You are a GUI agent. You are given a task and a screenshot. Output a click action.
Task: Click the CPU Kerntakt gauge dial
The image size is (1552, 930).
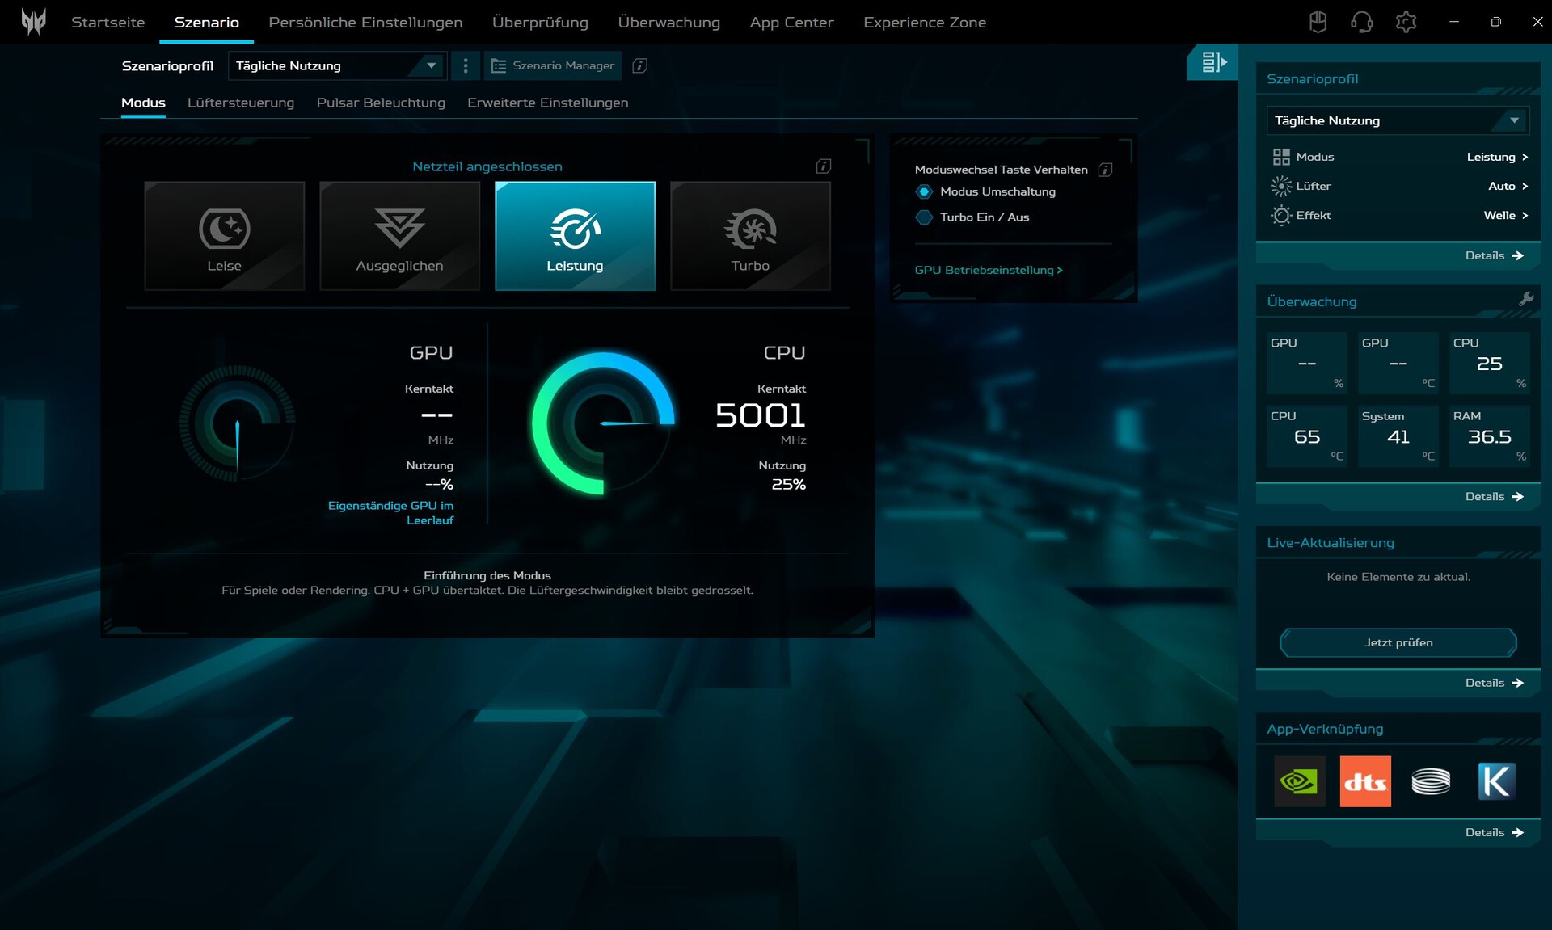[x=603, y=423]
